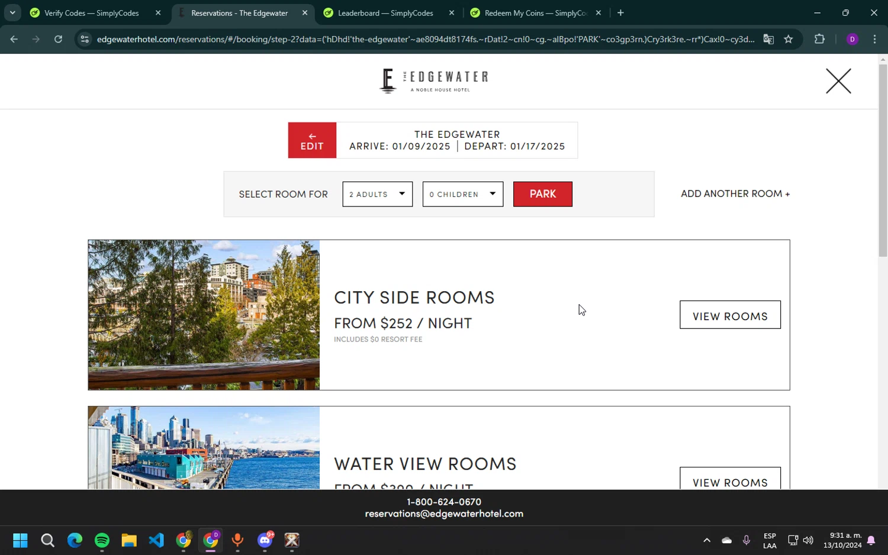This screenshot has height=555, width=888.
Task: Click the FROM $252 / NIGHT price text
Action: click(403, 323)
